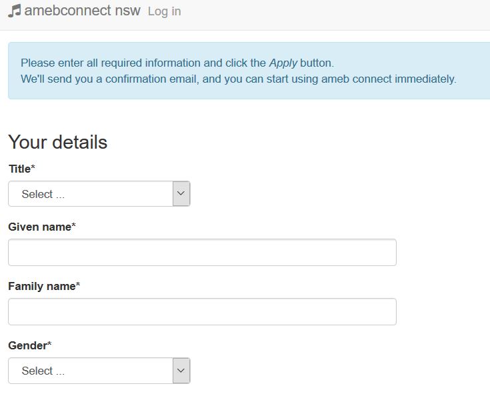Open the amebconnect nsw home link
The height and width of the screenshot is (396, 490).
point(82,11)
